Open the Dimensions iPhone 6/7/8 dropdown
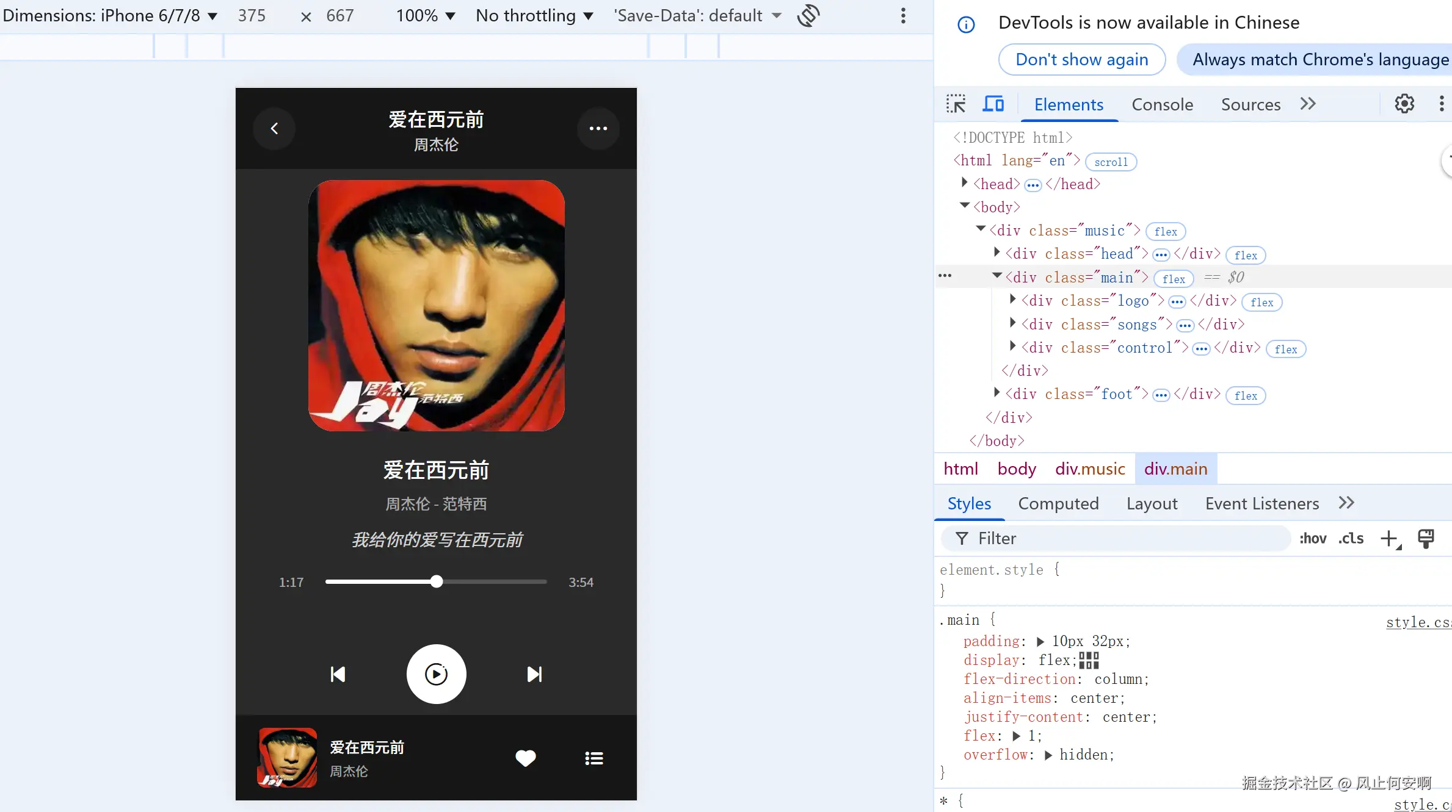This screenshot has height=812, width=1452. coord(110,15)
